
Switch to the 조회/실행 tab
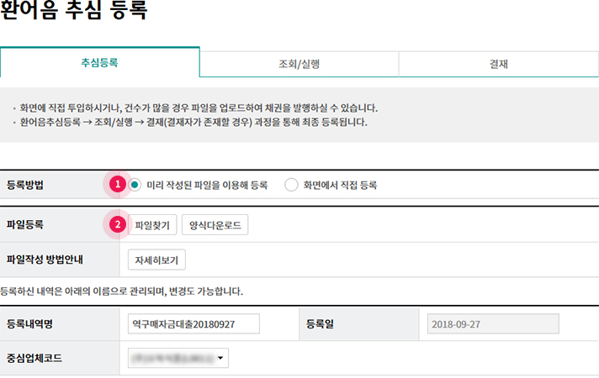point(299,63)
